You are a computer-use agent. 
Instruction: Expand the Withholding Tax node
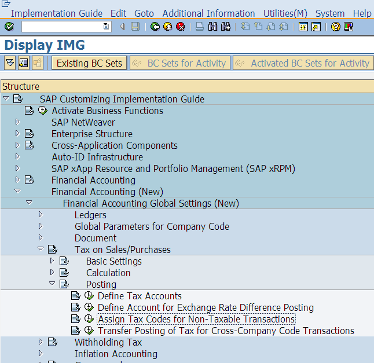[41, 342]
